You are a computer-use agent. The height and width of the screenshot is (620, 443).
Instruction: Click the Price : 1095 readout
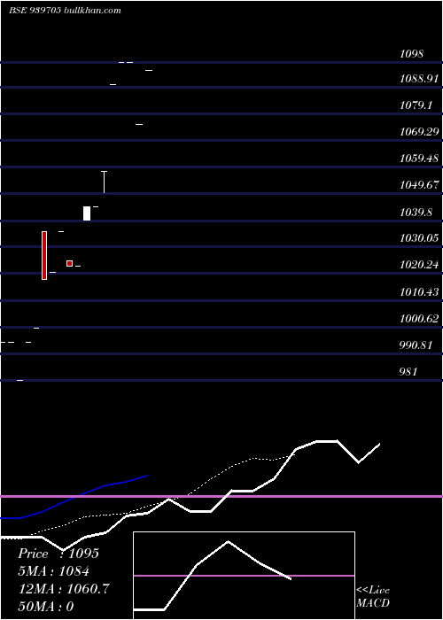58,554
